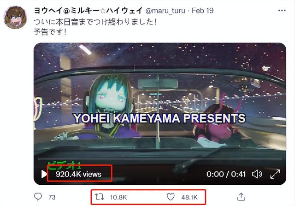Image resolution: width=295 pixels, height=206 pixels.
Task: Click the 48.1K likes count
Action: (x=189, y=197)
